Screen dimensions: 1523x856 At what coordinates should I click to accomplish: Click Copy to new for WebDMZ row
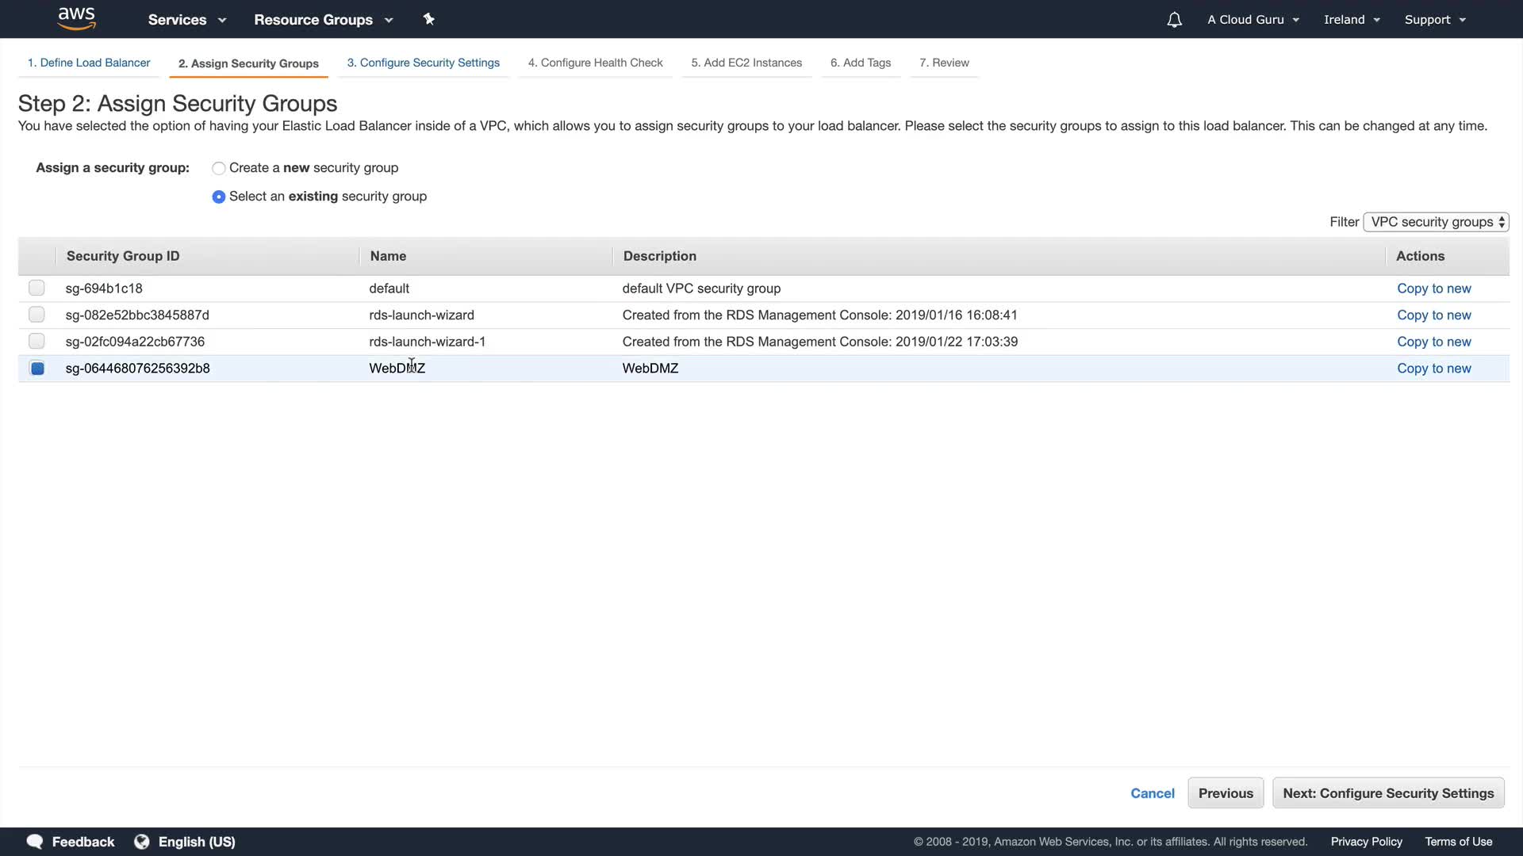tap(1433, 369)
